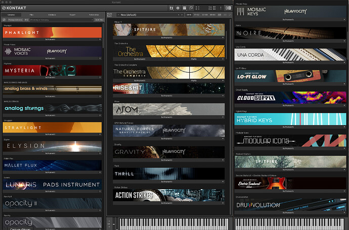Select Multis tab under The Orchestra Complete
This screenshot has width=349, height=230.
194,81
